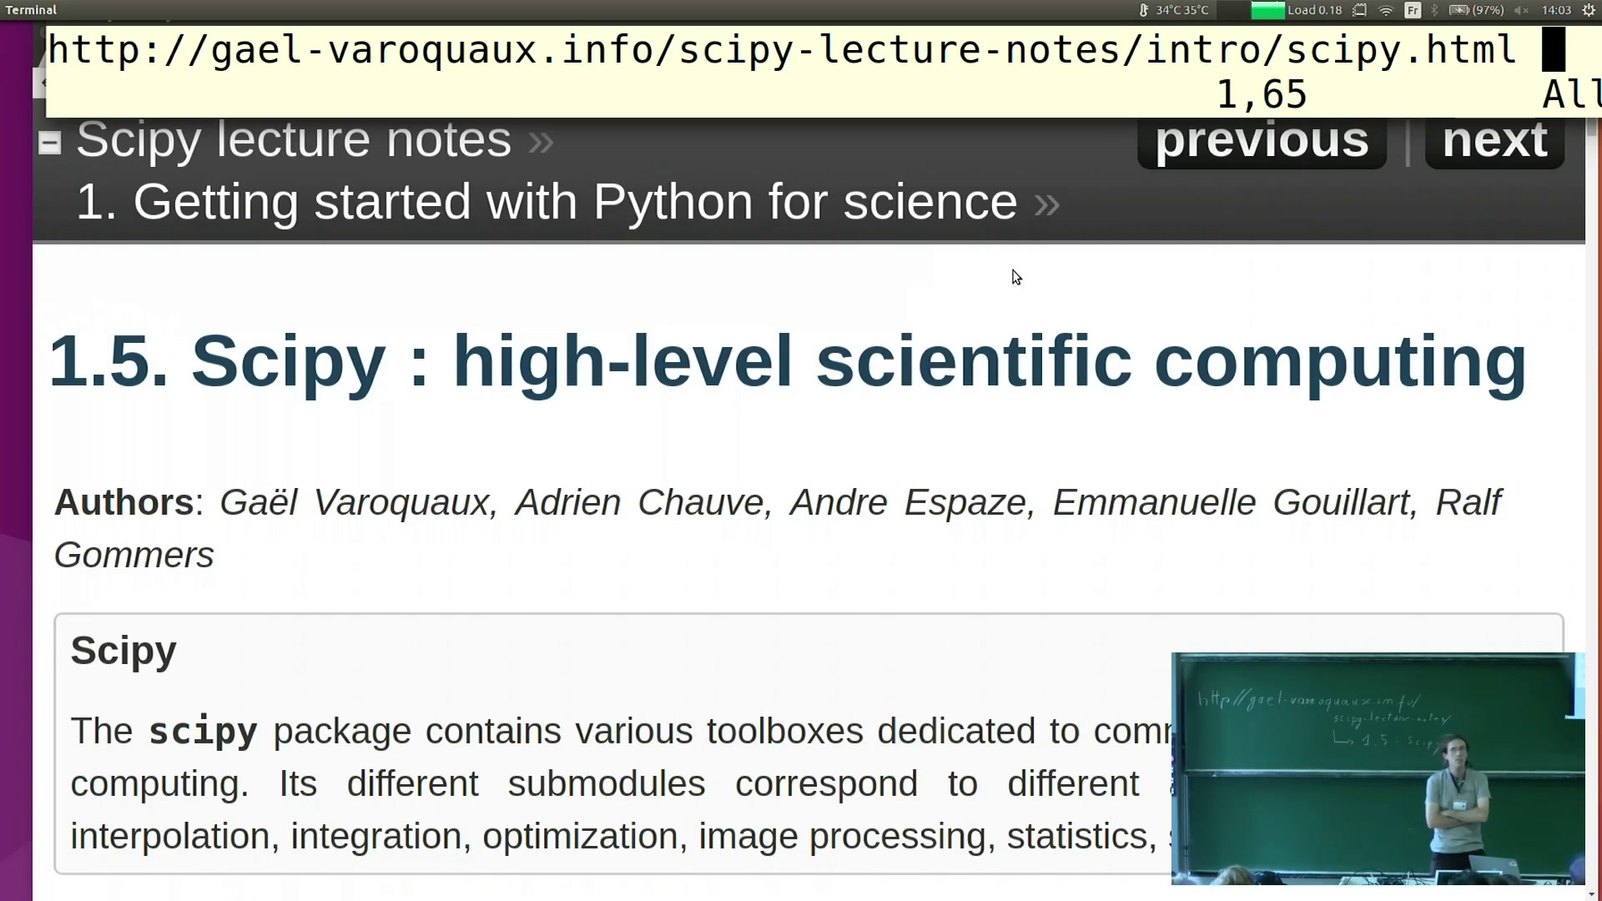Click the Bluetooth indicator icon

tap(1435, 10)
